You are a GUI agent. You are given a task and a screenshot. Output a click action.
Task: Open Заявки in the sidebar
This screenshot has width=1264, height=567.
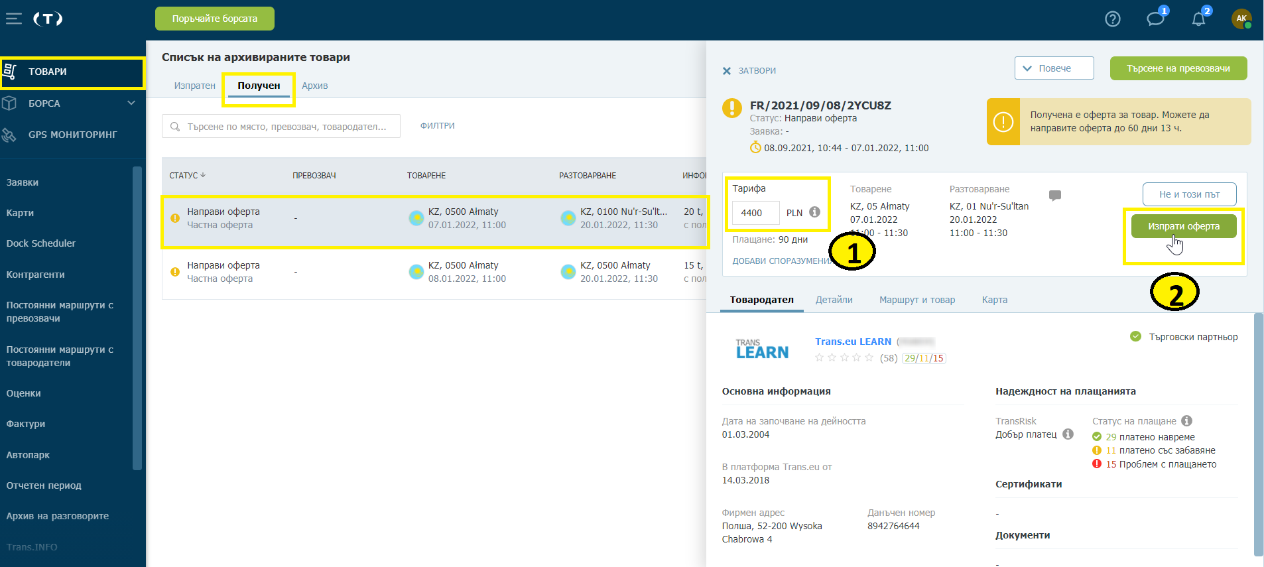[23, 182]
